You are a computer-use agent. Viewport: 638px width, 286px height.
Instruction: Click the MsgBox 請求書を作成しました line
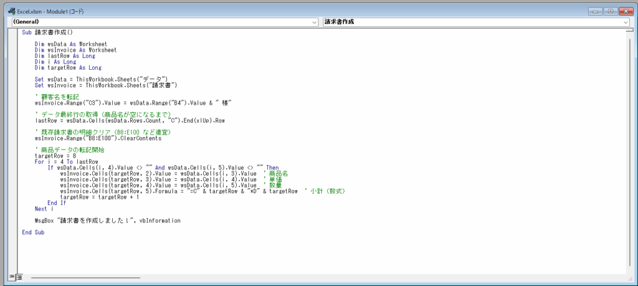[x=107, y=221]
